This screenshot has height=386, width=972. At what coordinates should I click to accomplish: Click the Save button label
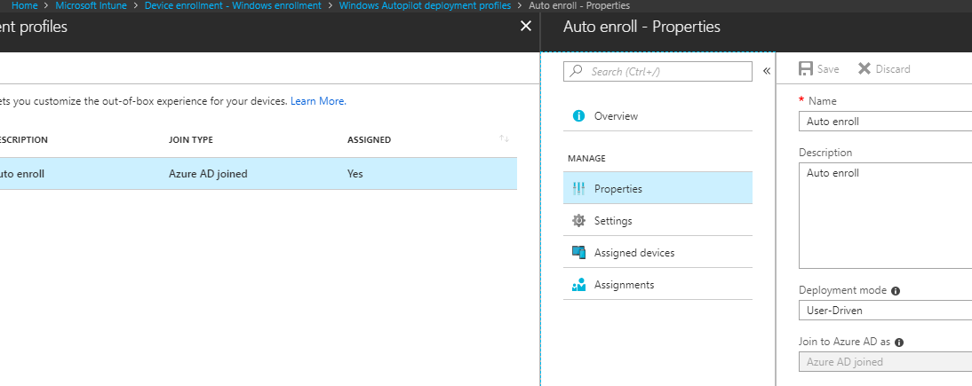(x=827, y=69)
